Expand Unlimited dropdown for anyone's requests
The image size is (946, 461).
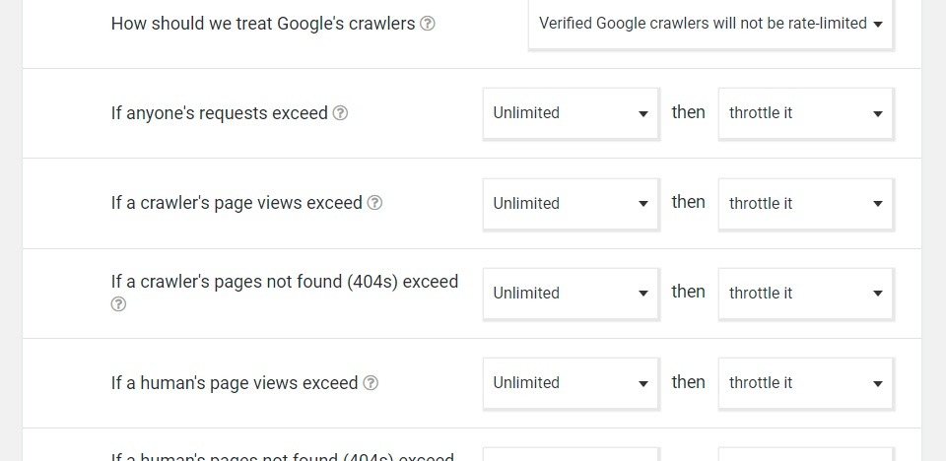(571, 113)
